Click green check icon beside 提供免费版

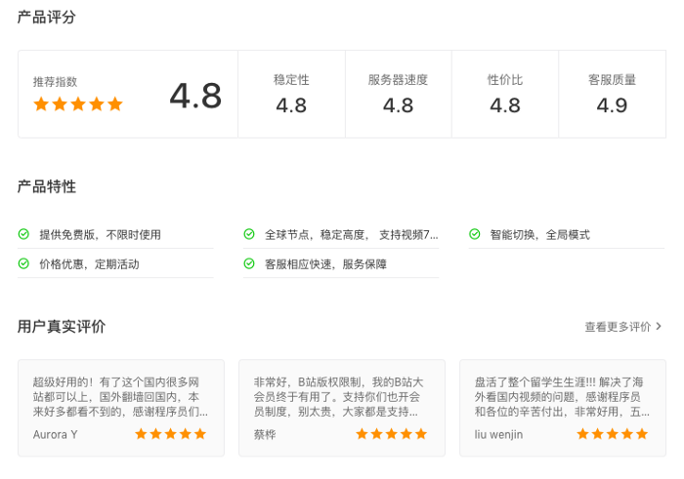coord(23,234)
